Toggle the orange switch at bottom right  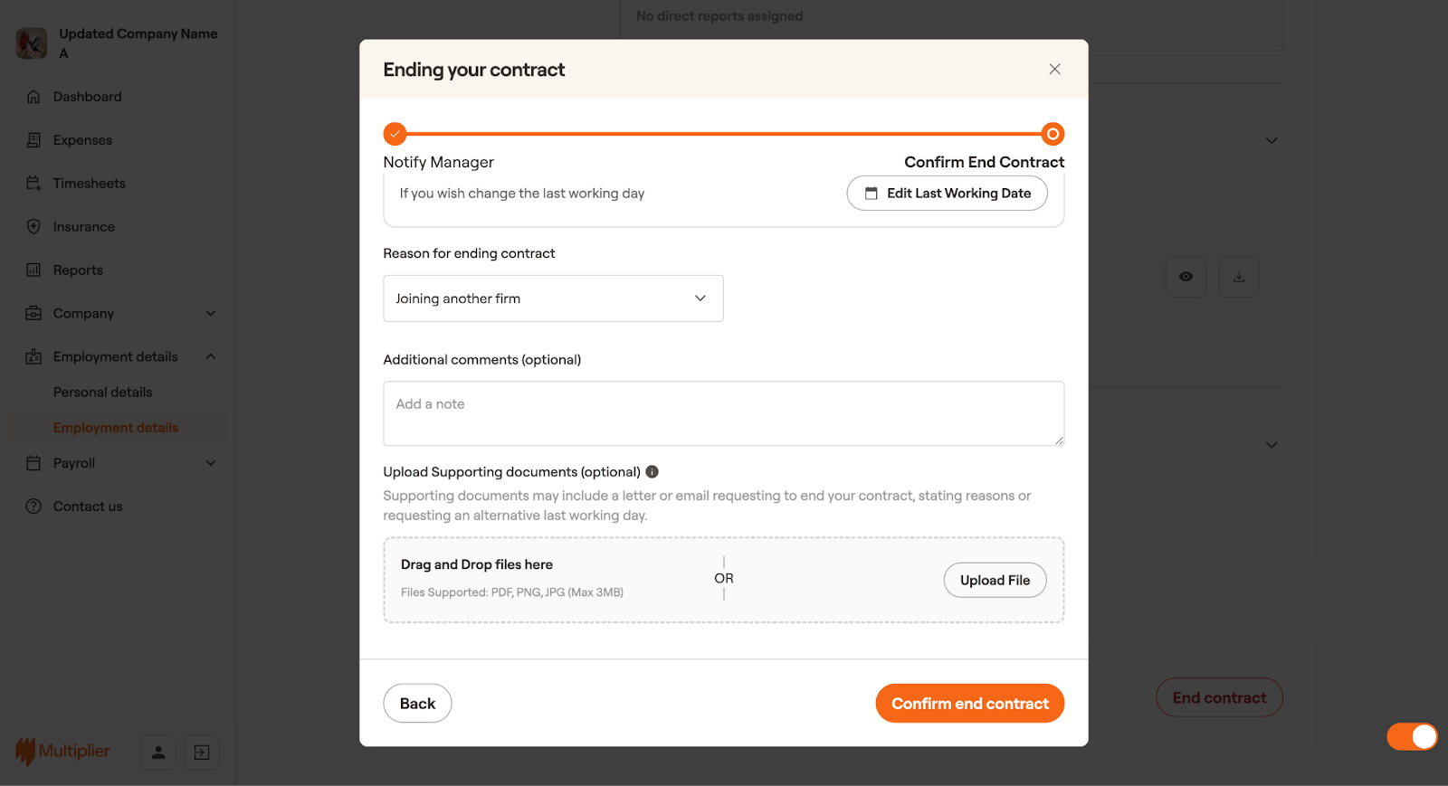click(x=1411, y=737)
